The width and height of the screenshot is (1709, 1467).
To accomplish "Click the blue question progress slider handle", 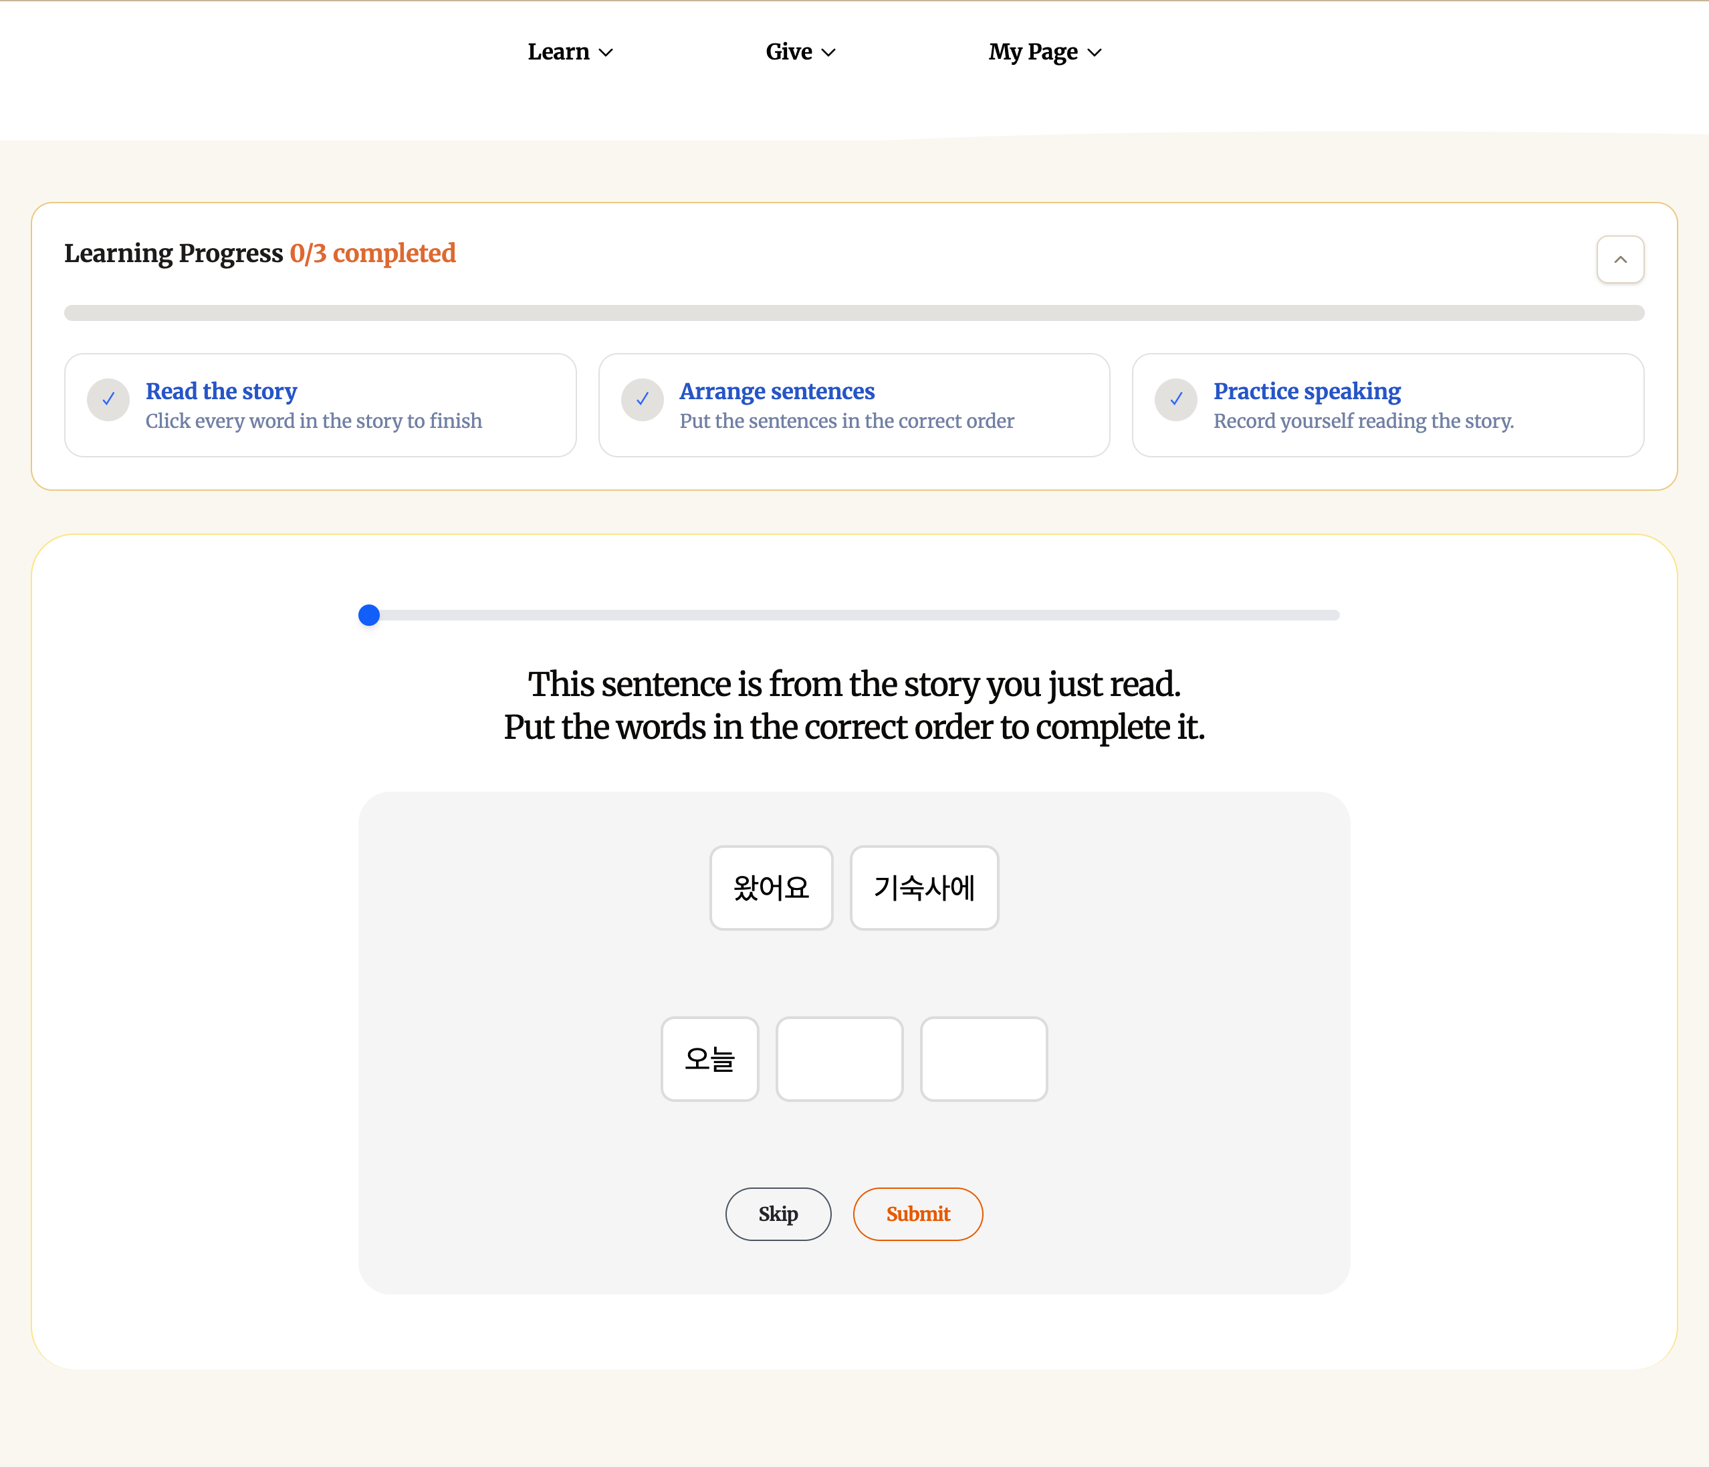I will [x=368, y=615].
